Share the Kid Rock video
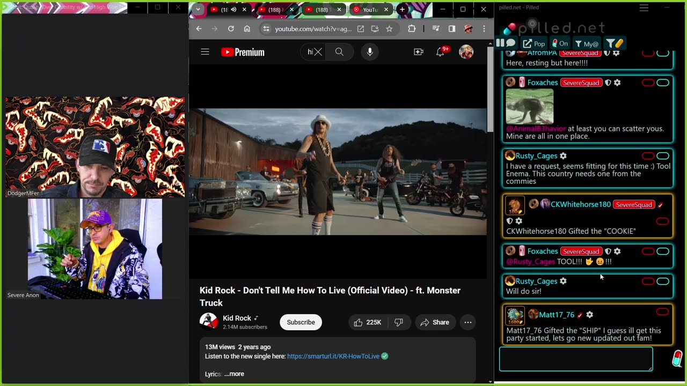Viewport: 687px width, 386px height. 435,322
